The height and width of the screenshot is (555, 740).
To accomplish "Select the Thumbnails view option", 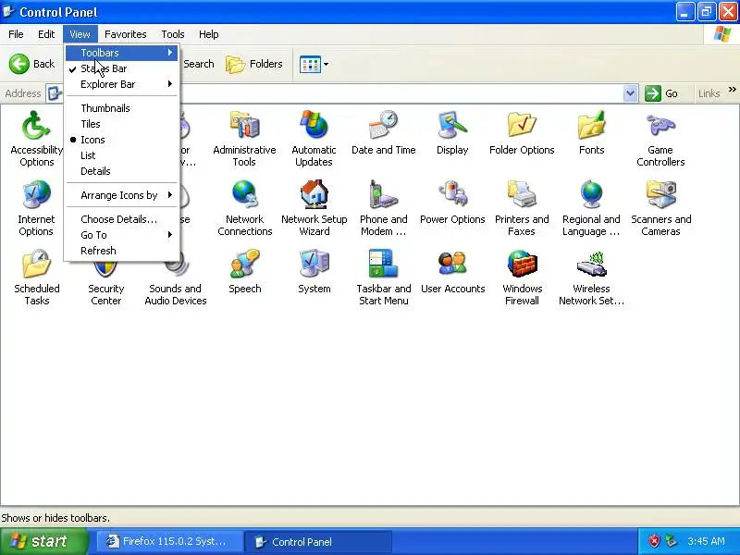I will (122, 108).
